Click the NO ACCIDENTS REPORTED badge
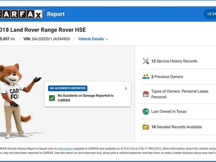The width and height of the screenshot is (216, 162). pyautogui.click(x=68, y=88)
